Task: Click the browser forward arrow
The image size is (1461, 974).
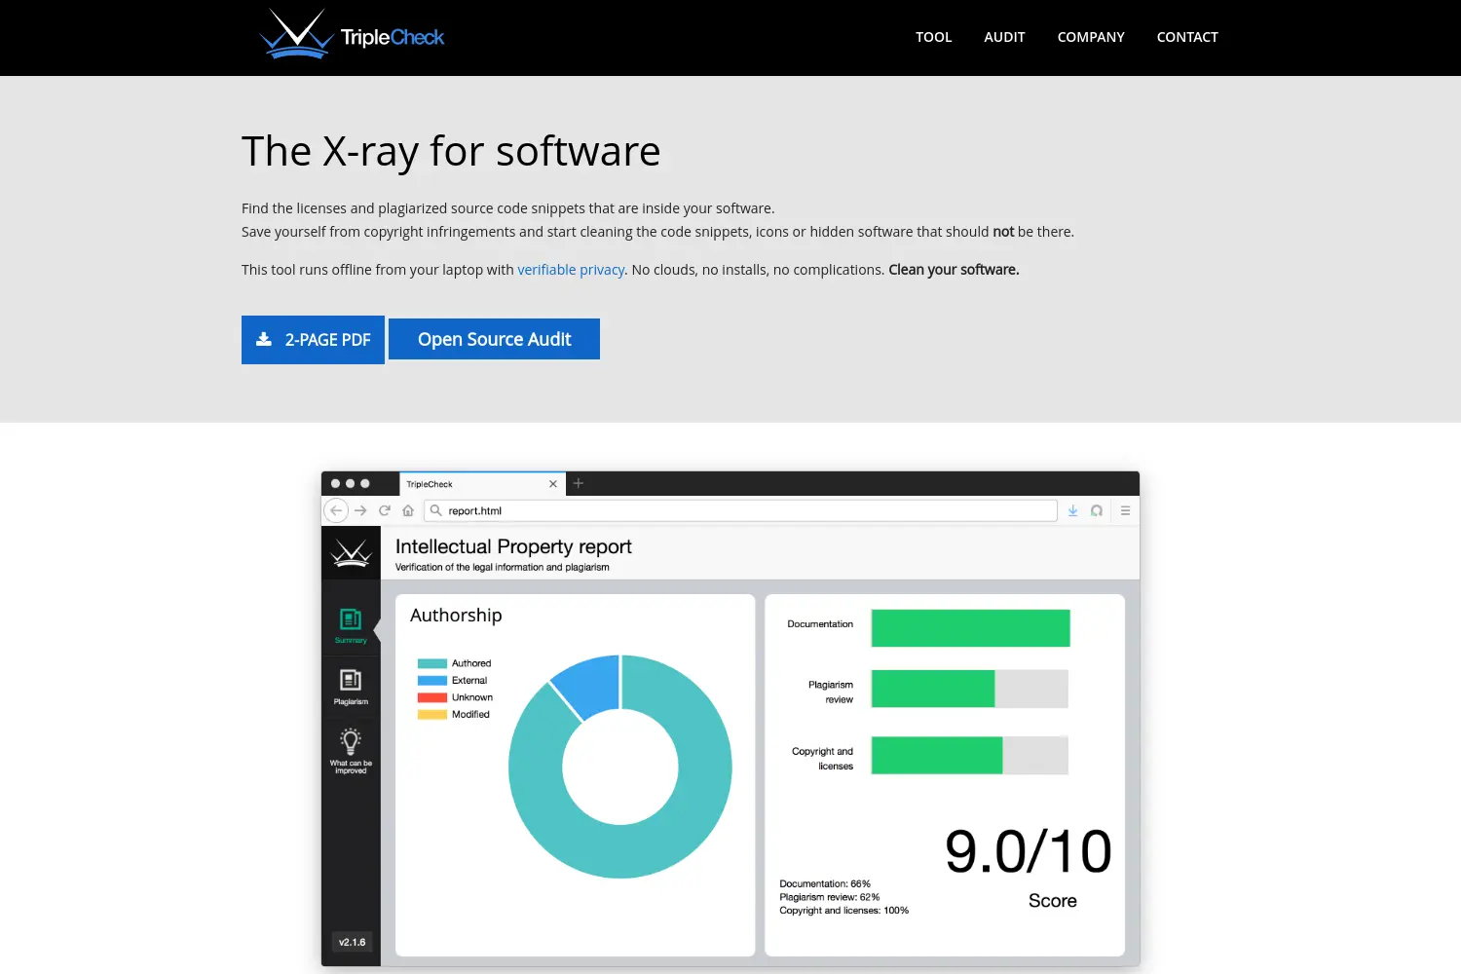Action: click(x=360, y=510)
